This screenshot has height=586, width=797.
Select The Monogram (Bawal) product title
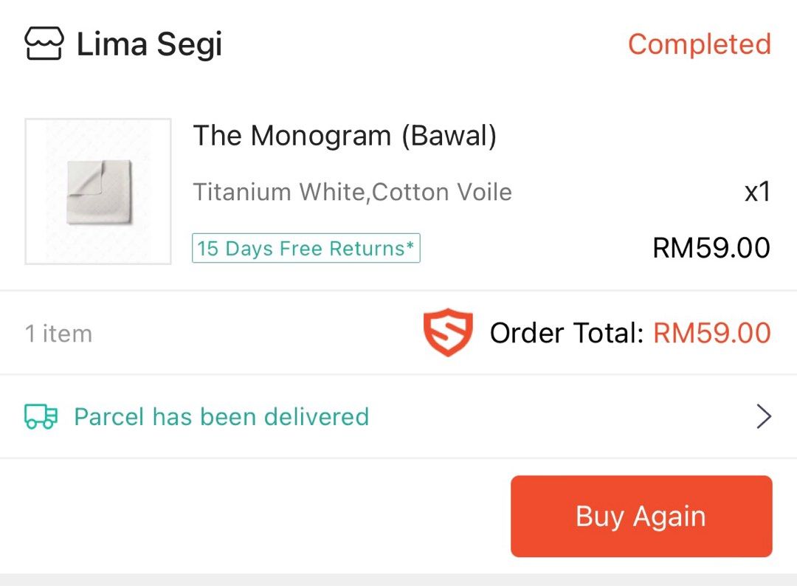click(x=345, y=135)
